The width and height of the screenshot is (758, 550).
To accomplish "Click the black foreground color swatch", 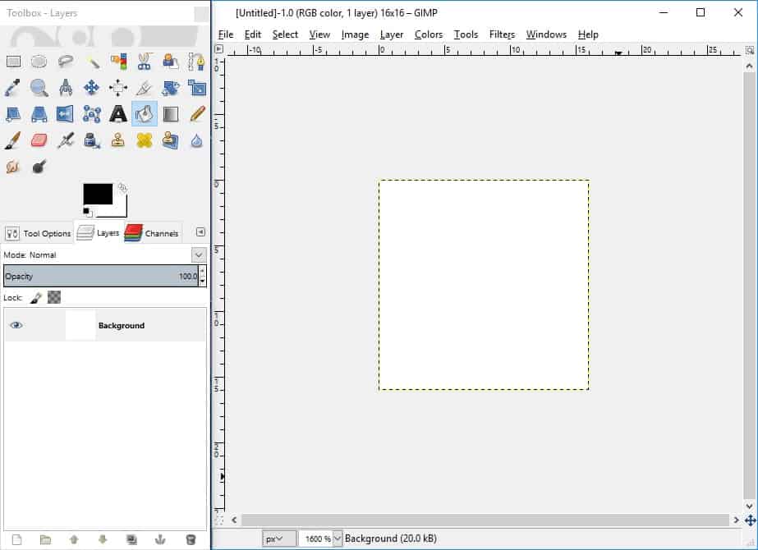I will point(98,194).
